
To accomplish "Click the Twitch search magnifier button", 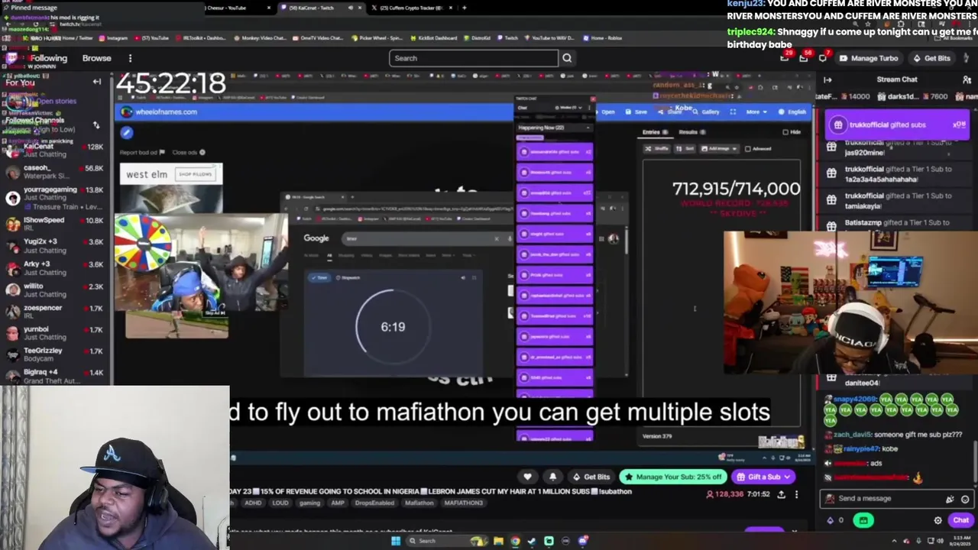I will click(x=567, y=58).
